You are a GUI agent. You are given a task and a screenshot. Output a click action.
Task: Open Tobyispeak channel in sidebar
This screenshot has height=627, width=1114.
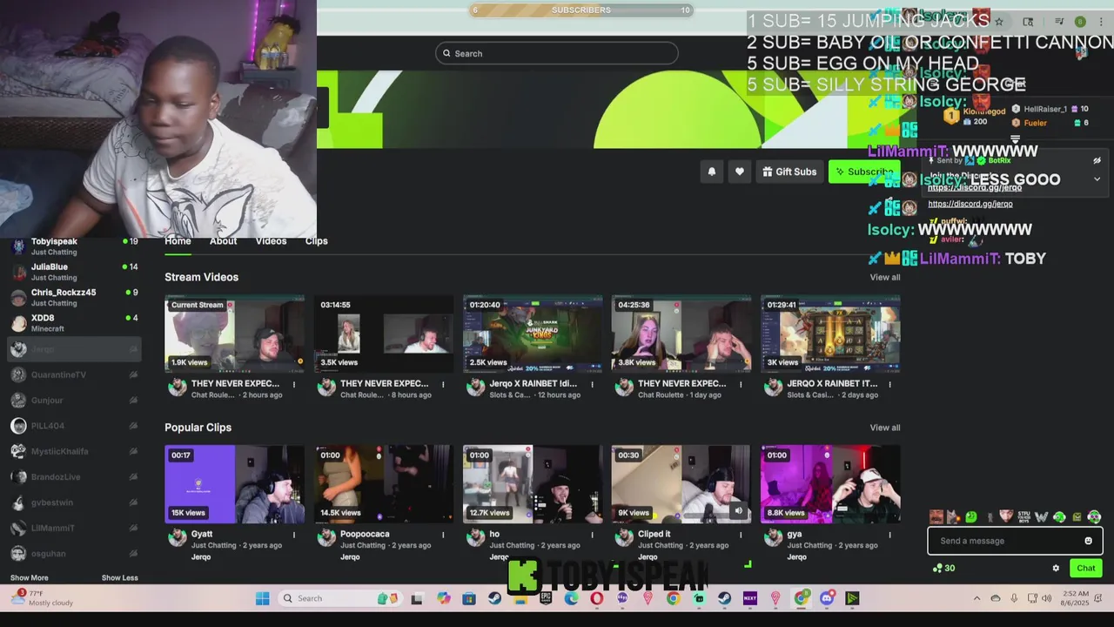tap(74, 246)
